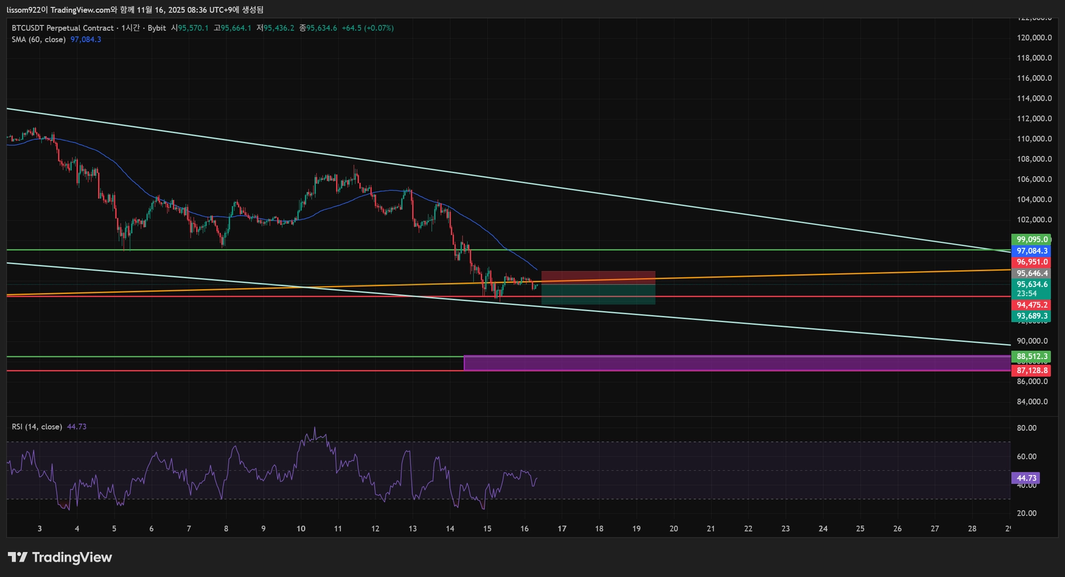1065x577 pixels.
Task: Select the gray 95,646.4 price label
Action: [1031, 273]
